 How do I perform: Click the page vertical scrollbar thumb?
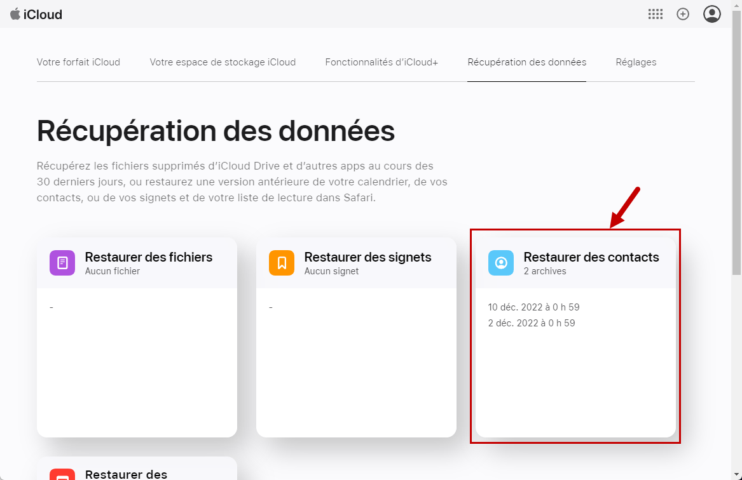(737, 142)
